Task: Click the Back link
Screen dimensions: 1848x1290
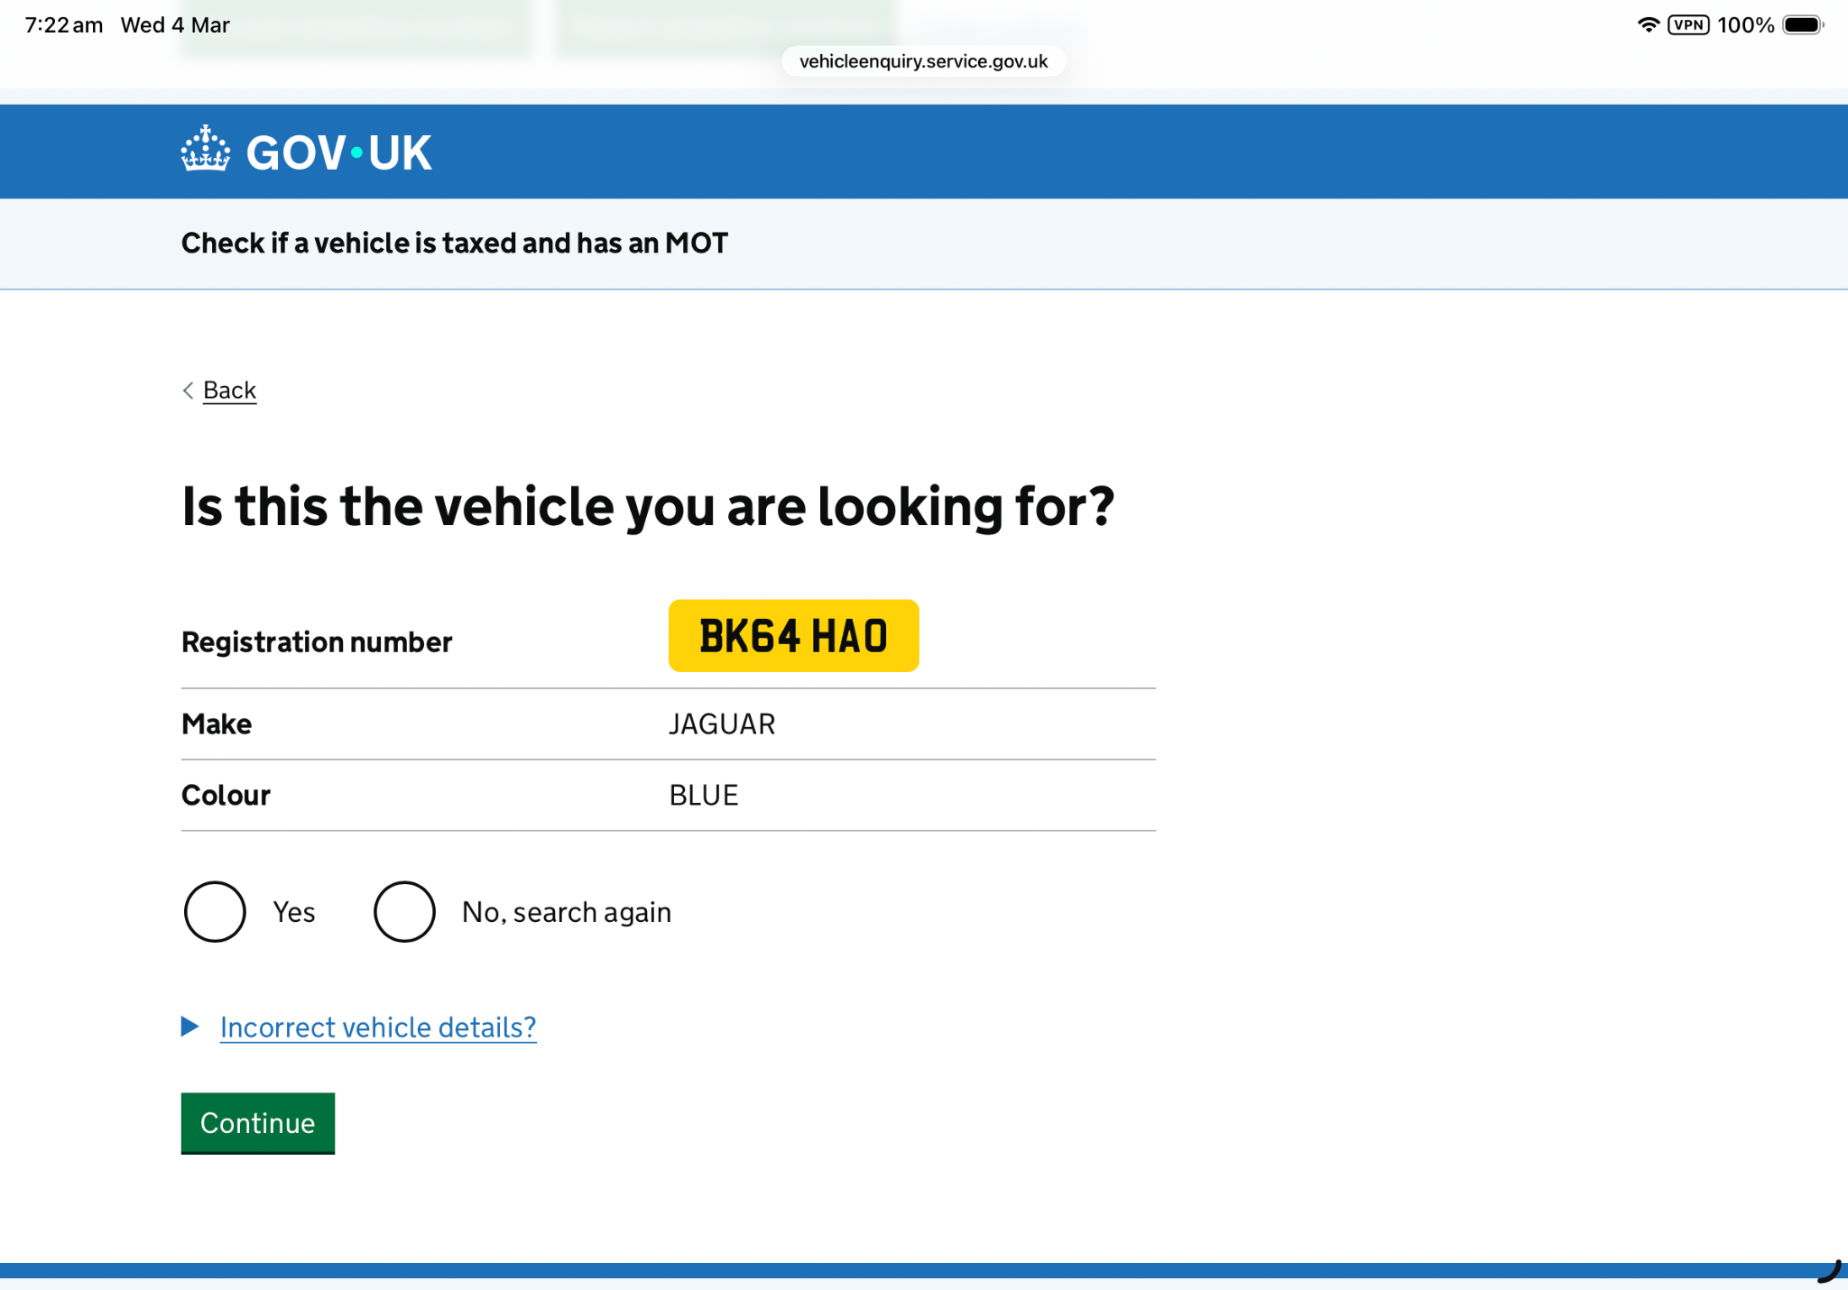Action: 229,391
